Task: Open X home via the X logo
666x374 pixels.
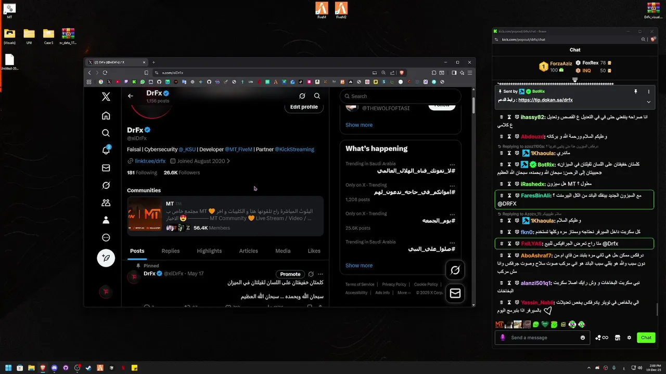Action: coord(106,97)
